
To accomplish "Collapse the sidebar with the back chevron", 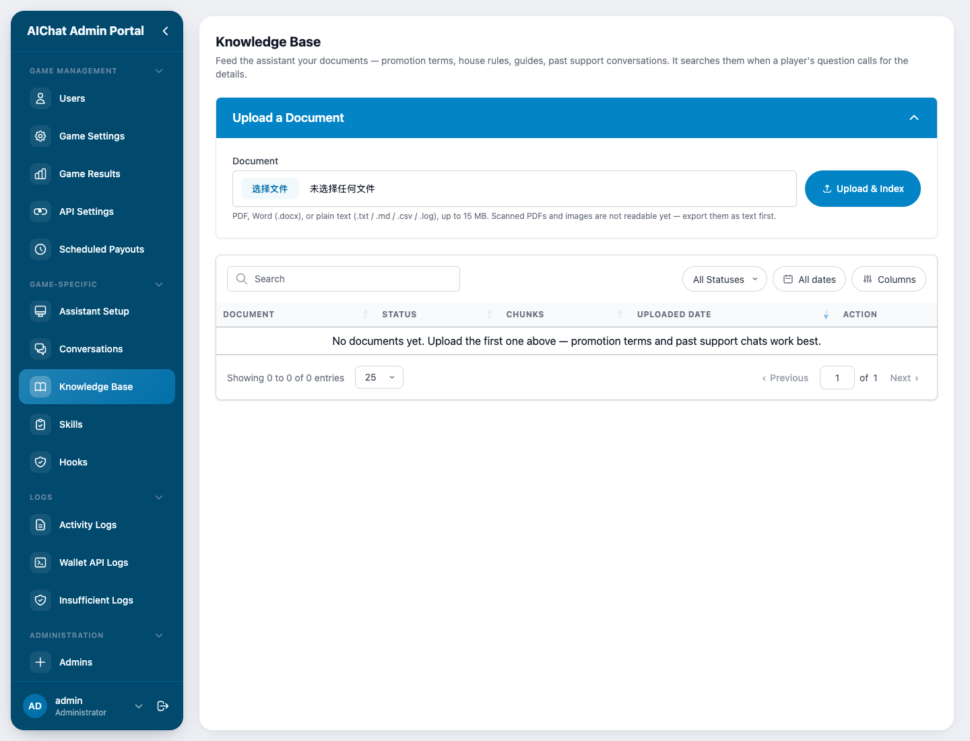I will (x=165, y=31).
